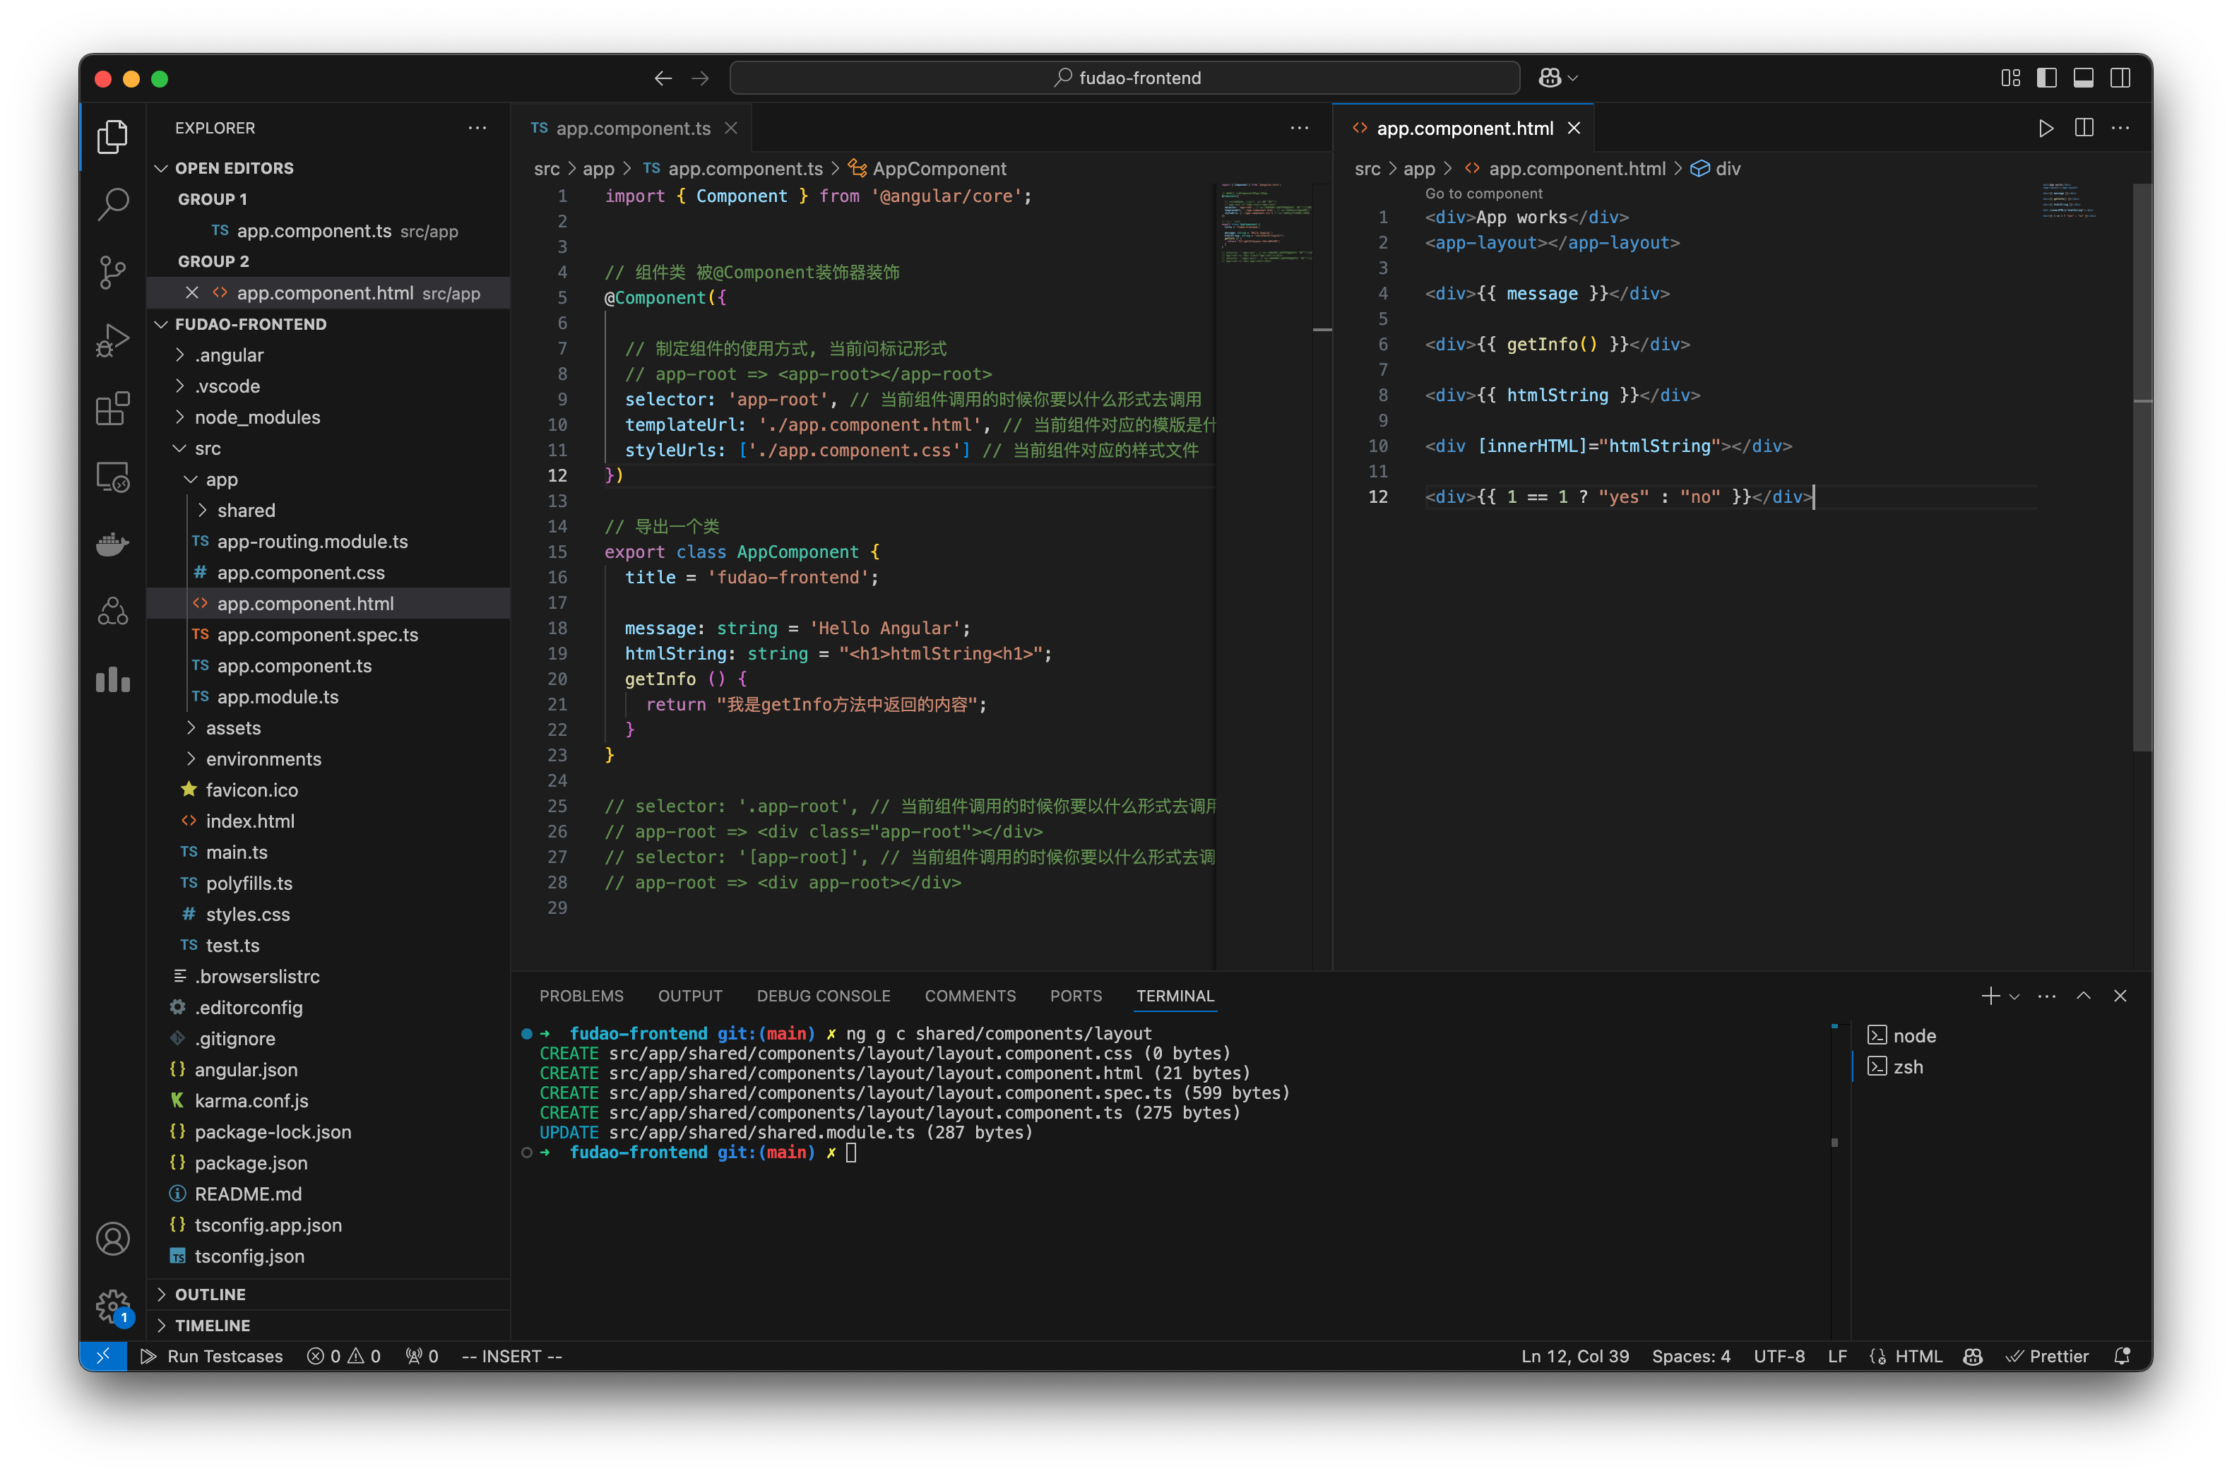Change the LF end of line sequence
The width and height of the screenshot is (2232, 1476).
coord(1836,1355)
